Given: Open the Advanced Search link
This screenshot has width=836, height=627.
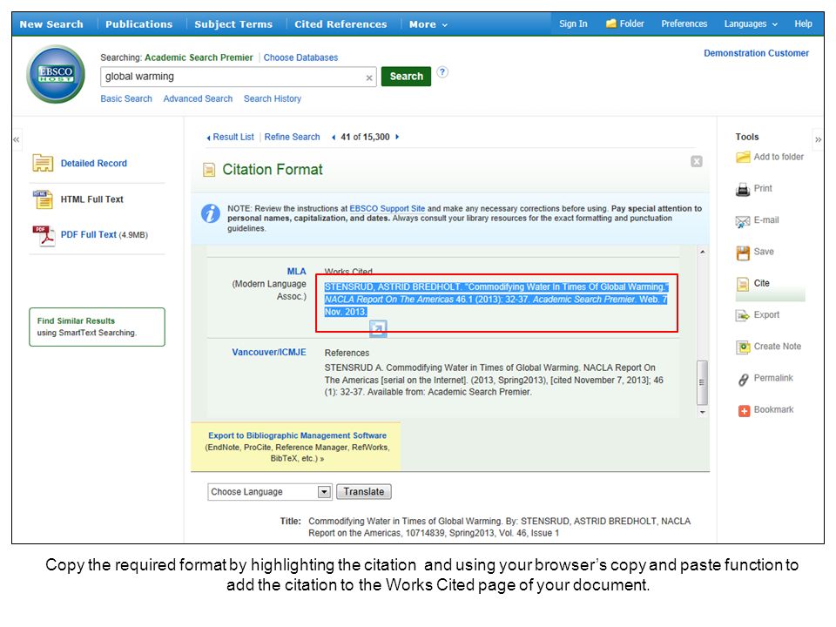Looking at the screenshot, I should pos(198,98).
